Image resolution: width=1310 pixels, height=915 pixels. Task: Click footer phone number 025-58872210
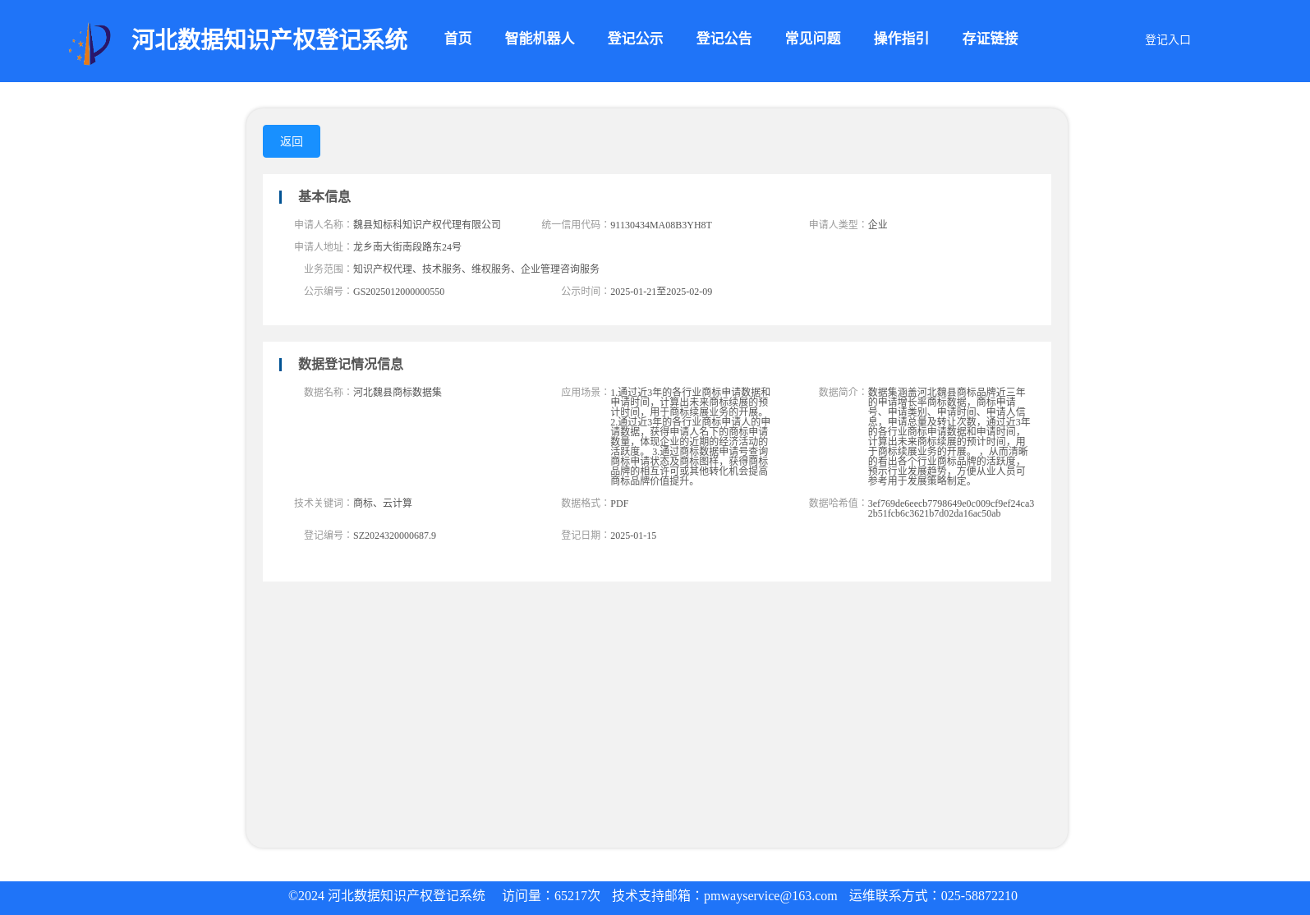click(x=979, y=896)
